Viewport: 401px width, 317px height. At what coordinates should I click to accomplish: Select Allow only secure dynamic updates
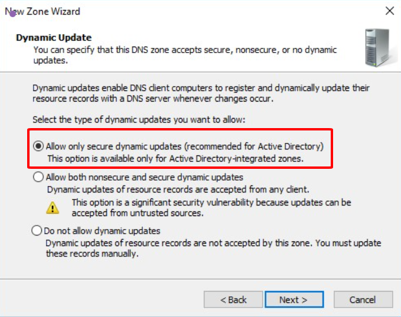(38, 146)
